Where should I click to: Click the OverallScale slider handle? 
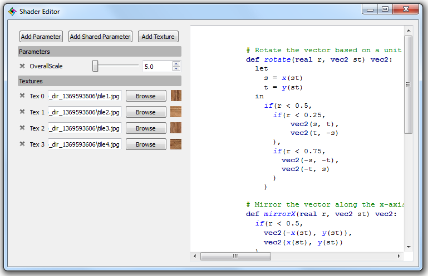point(95,66)
